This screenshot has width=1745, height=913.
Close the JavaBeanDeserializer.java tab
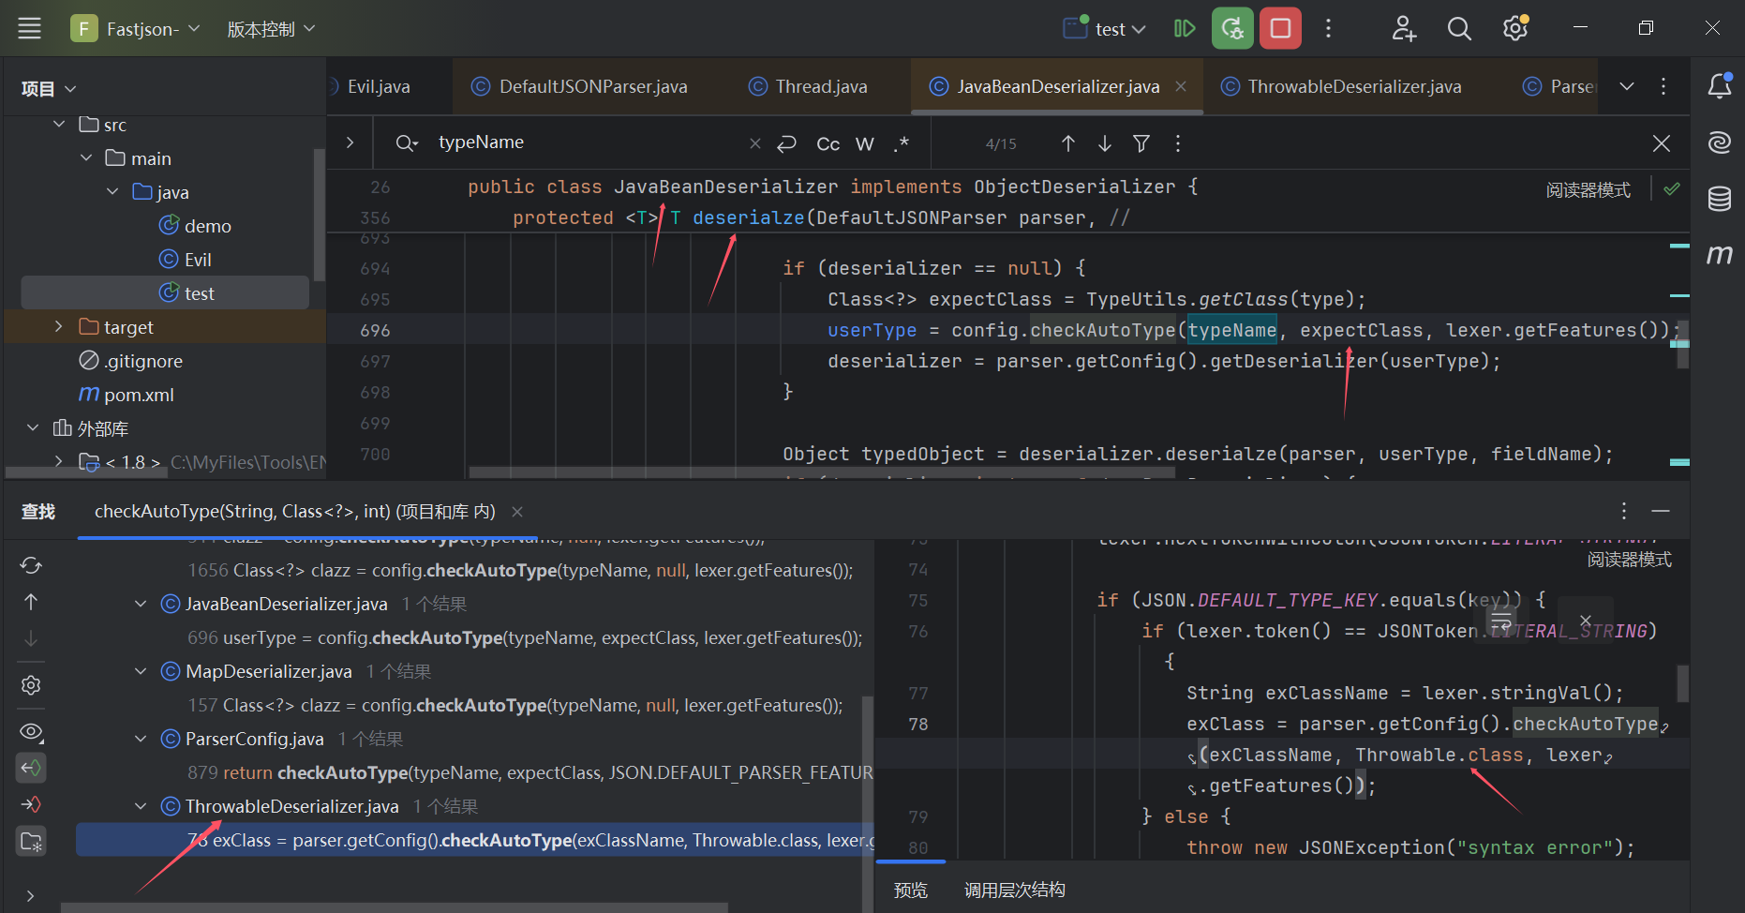coord(1181,86)
